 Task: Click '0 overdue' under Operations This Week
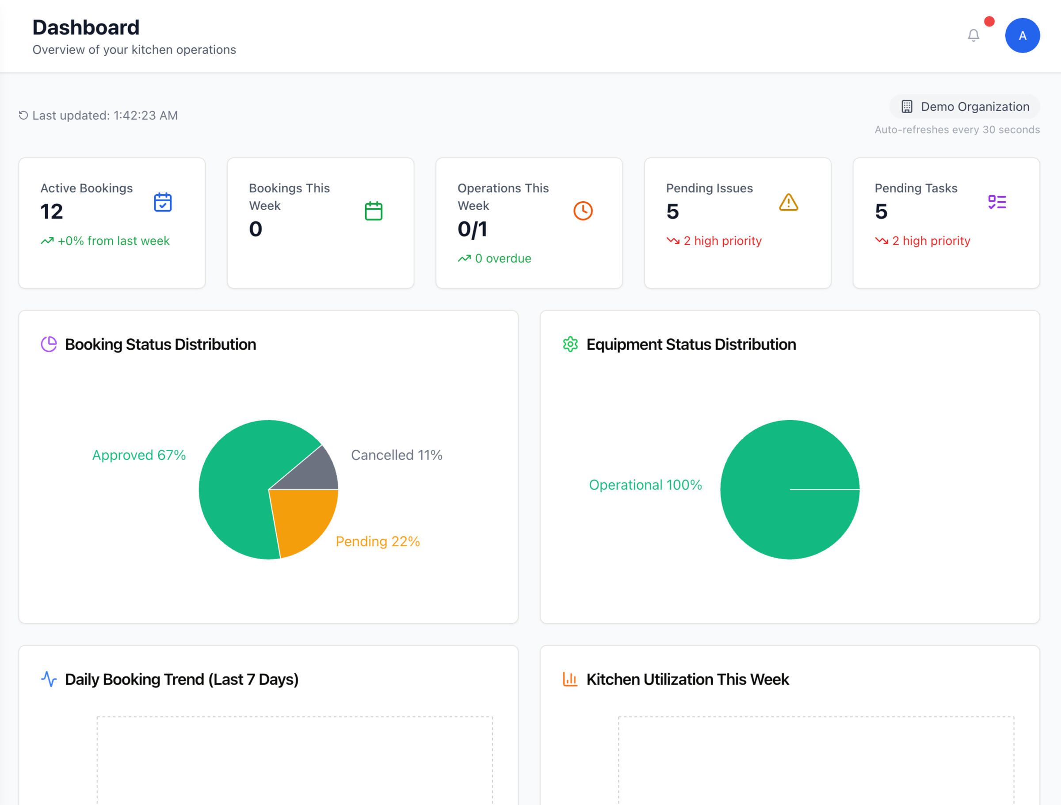(x=503, y=258)
